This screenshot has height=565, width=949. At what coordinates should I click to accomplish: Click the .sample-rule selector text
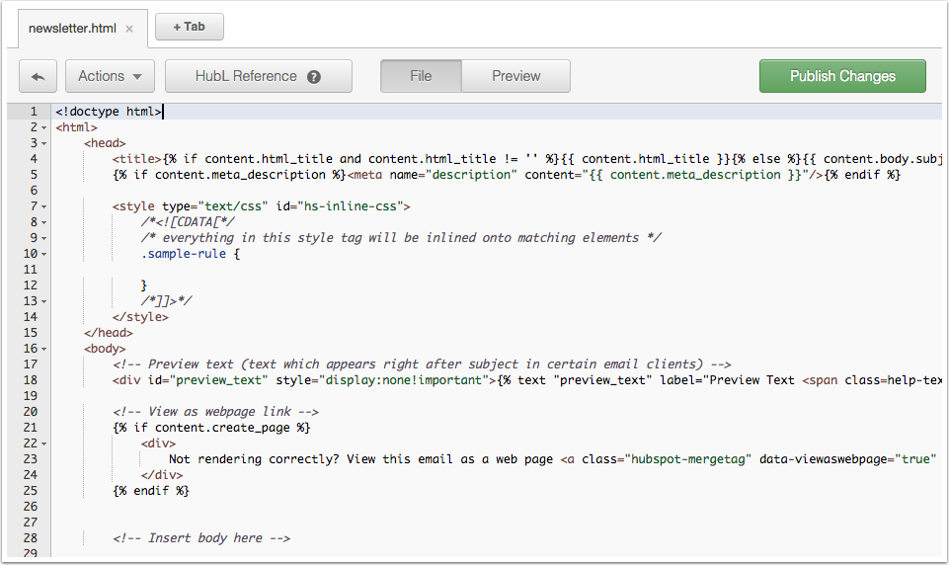(184, 254)
